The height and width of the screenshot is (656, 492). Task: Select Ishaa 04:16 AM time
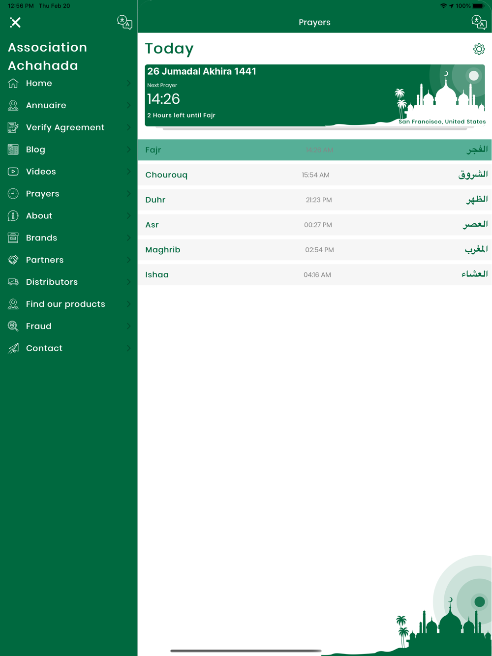point(317,275)
